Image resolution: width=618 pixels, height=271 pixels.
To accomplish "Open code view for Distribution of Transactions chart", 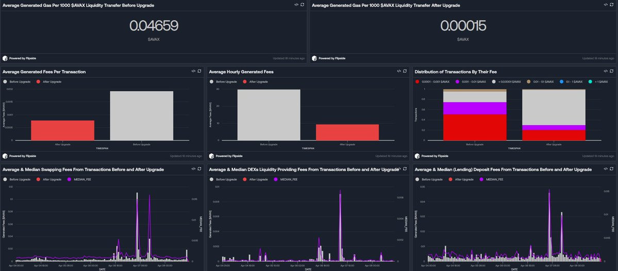I will 606,71.
